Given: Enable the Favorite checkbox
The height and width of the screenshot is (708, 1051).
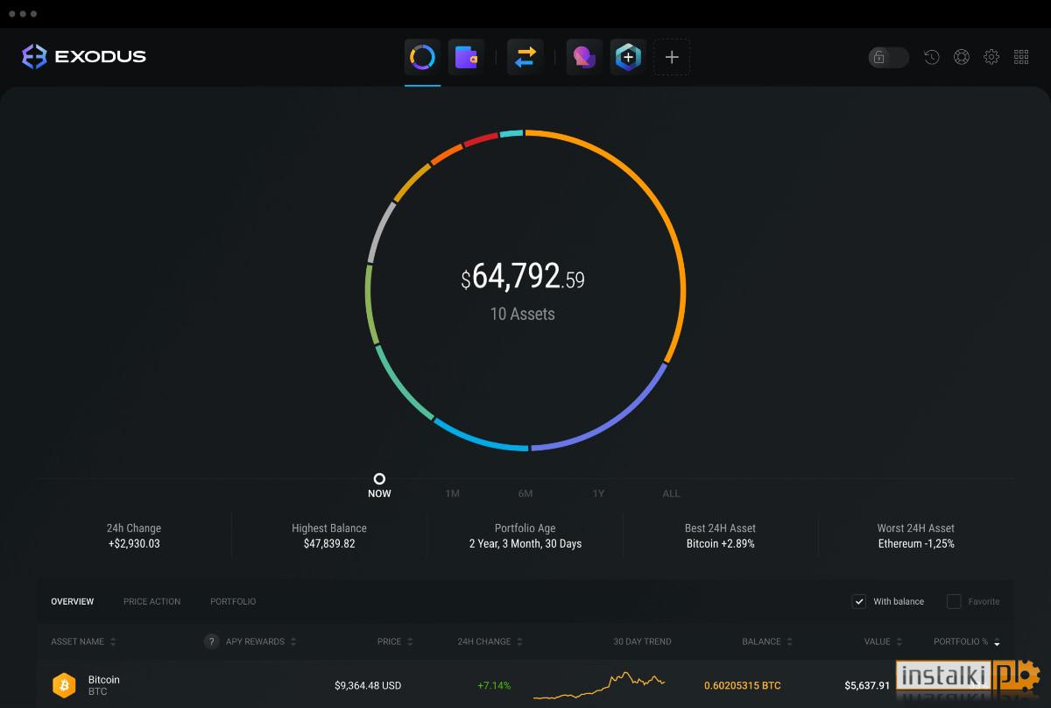Looking at the screenshot, I should (x=954, y=601).
